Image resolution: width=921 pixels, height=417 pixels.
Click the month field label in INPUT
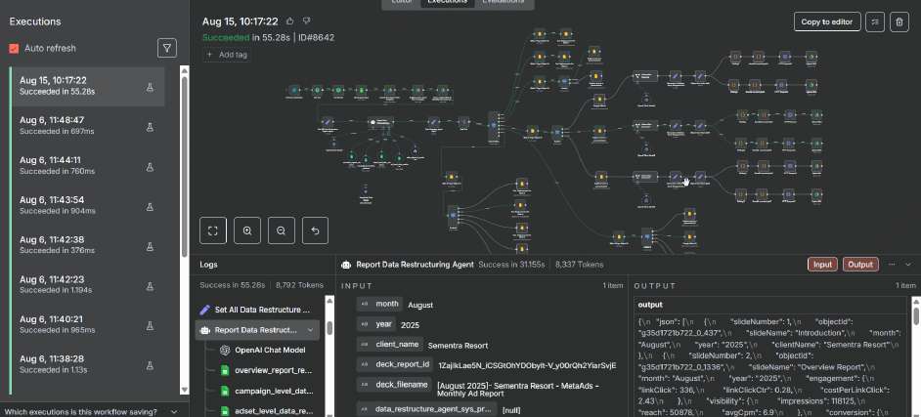click(379, 304)
